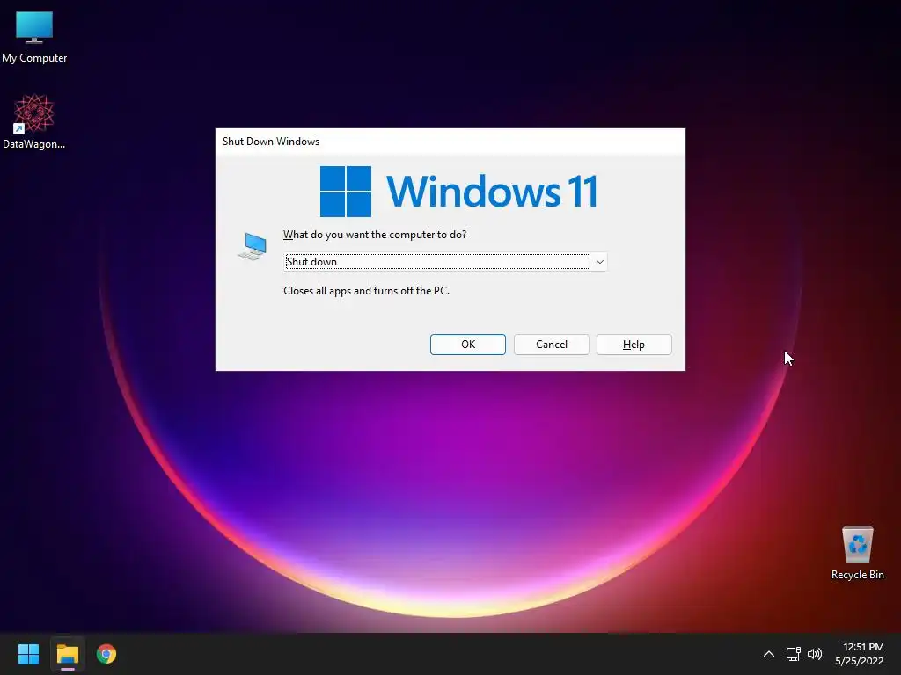Confirm shutdown with the OK button
The height and width of the screenshot is (675, 901).
coord(468,345)
